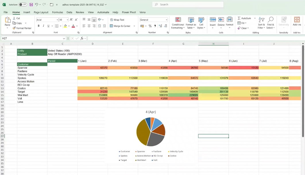Toggle the AutoSave switch

pyautogui.click(x=23, y=5)
